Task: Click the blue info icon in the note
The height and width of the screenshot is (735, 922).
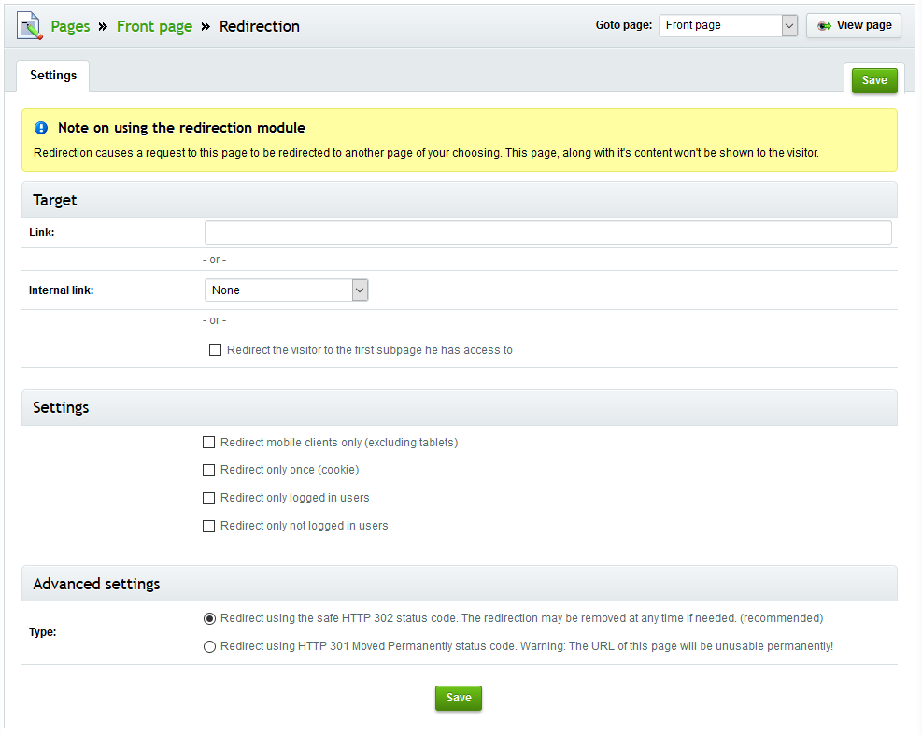Action: [41, 128]
